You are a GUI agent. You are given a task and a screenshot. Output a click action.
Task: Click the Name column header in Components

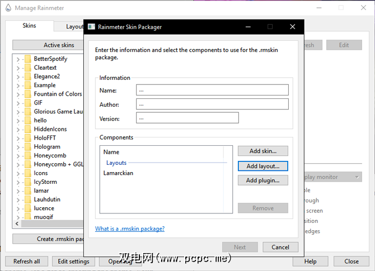(x=111, y=152)
